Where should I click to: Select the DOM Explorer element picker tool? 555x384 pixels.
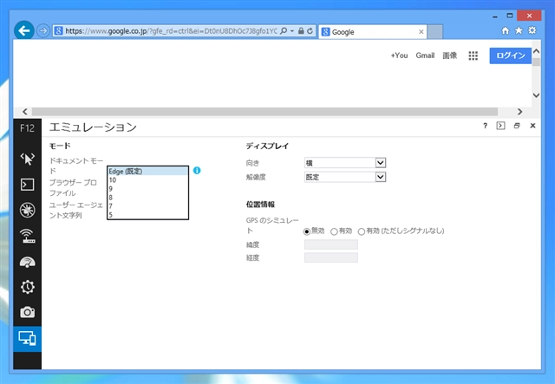tap(27, 159)
